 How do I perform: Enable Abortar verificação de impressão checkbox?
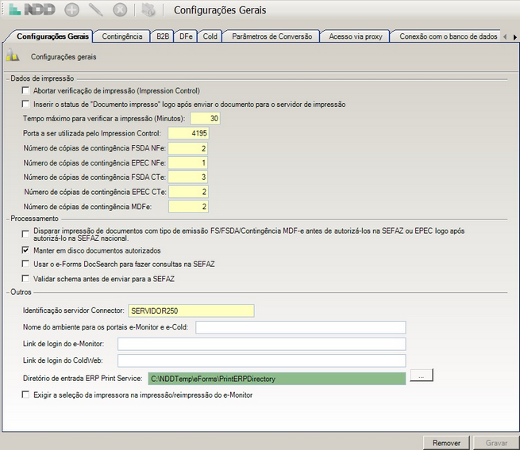tap(26, 91)
